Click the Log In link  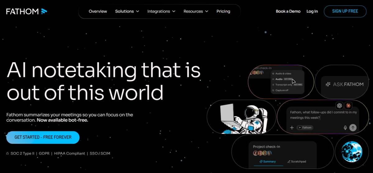[312, 11]
